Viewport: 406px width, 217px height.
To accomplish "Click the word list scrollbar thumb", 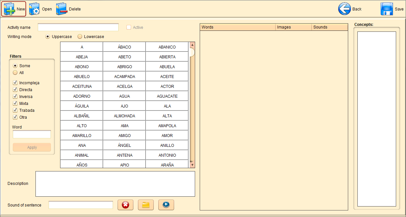I will (192, 52).
